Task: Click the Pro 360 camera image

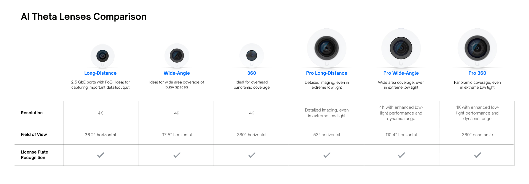Action: 477,48
